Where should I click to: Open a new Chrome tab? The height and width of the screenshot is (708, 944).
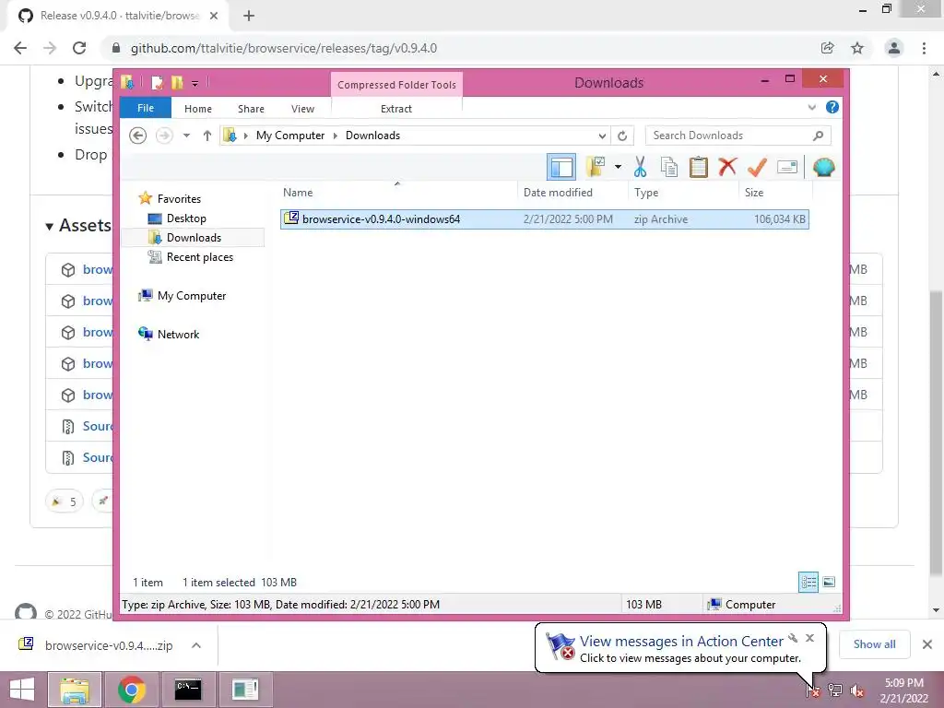[x=249, y=17]
